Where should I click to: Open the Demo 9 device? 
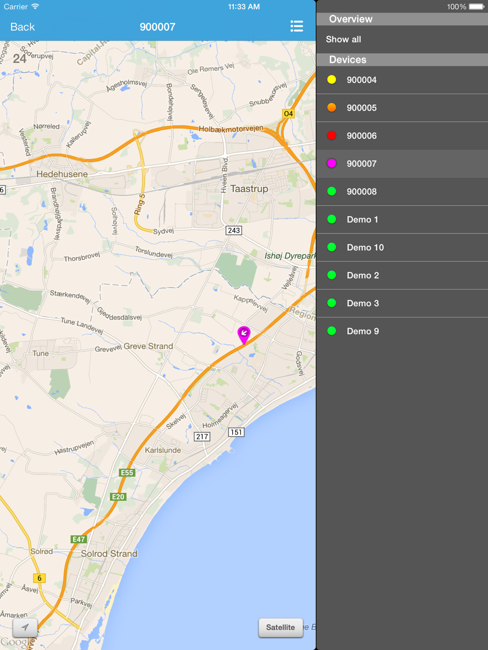[402, 331]
